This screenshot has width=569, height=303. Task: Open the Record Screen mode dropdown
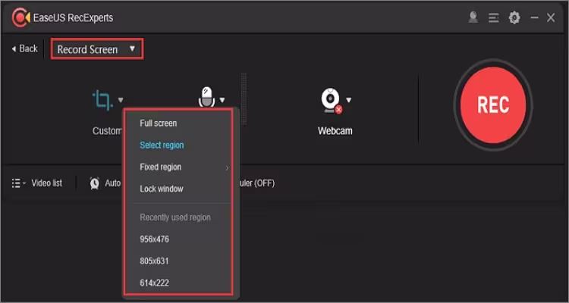pos(97,49)
